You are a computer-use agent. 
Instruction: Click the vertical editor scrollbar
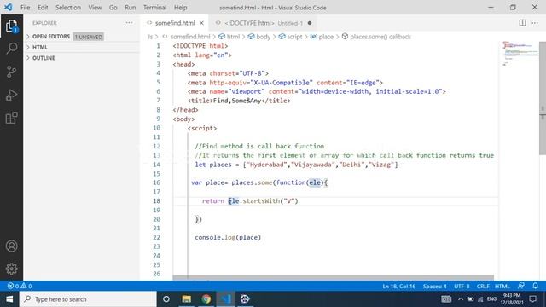tap(543, 98)
